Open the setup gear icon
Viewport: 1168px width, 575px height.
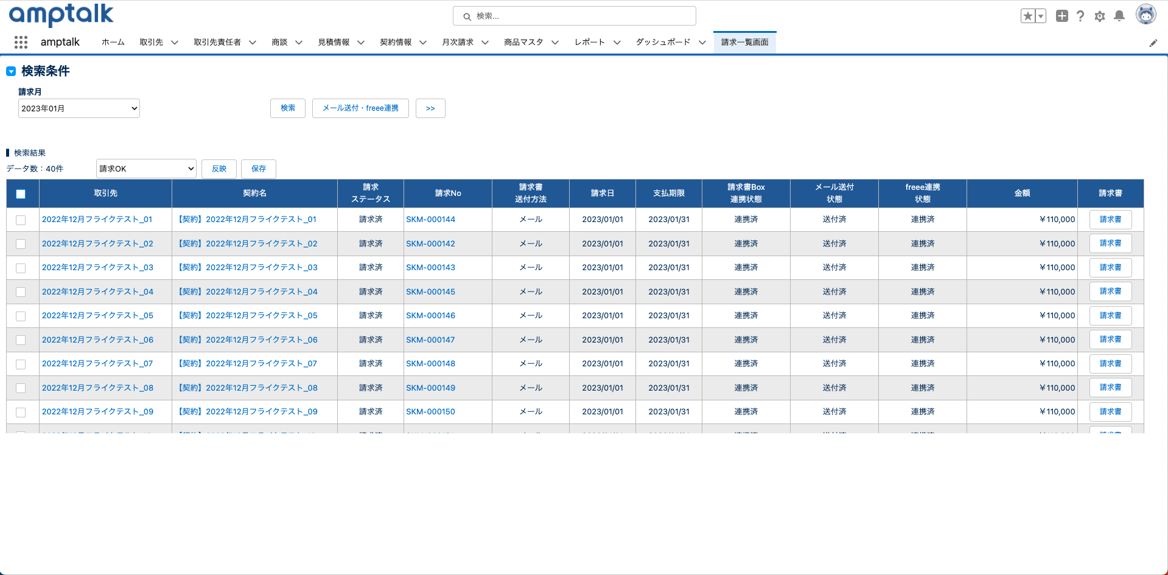(1100, 16)
